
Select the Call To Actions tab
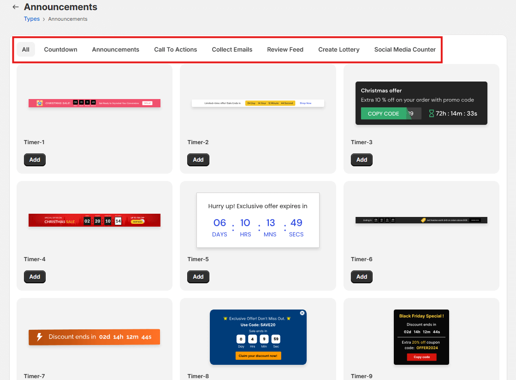click(176, 49)
